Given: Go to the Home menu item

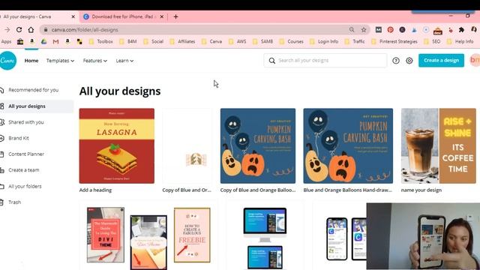Looking at the screenshot, I should [x=31, y=61].
